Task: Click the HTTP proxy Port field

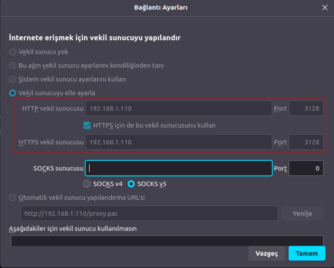Action: pyautogui.click(x=306, y=108)
